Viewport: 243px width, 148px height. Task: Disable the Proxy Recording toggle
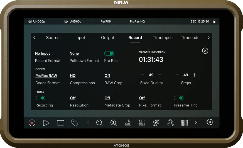[x=40, y=98]
